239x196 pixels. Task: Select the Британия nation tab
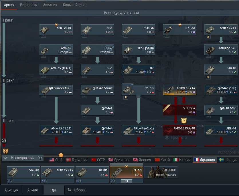pyautogui.click(x=119, y=160)
